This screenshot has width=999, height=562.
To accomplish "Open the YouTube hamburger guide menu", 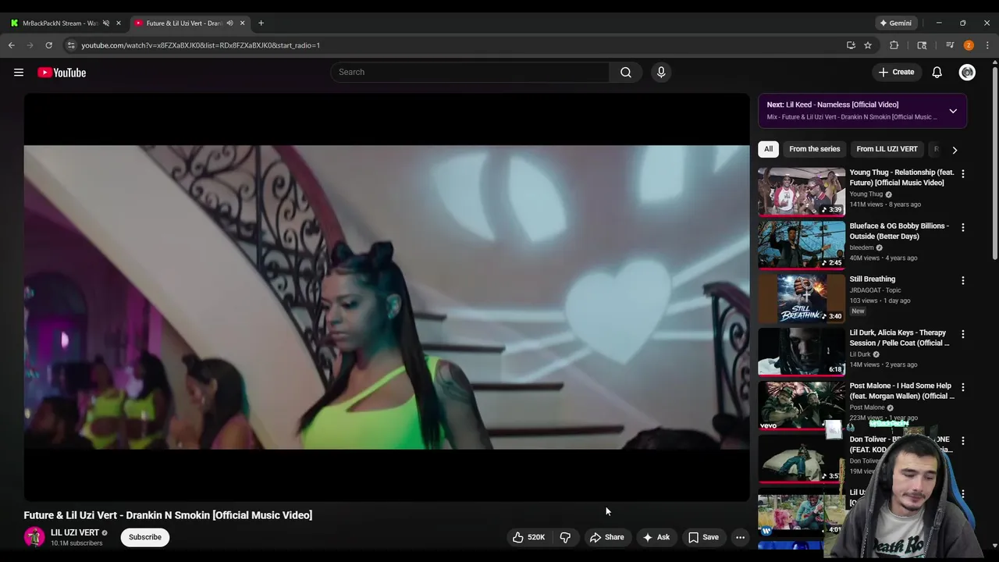I will 19,73.
